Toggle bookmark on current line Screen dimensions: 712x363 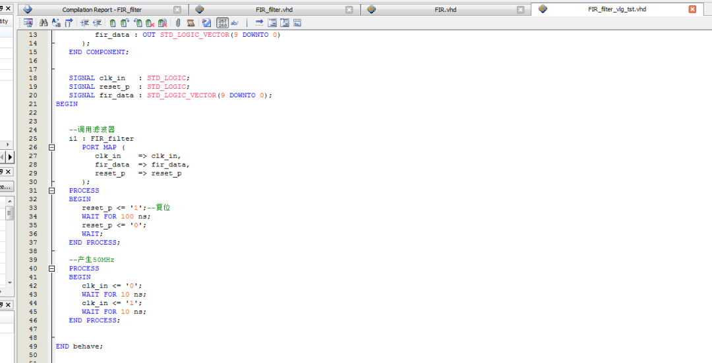[113, 23]
